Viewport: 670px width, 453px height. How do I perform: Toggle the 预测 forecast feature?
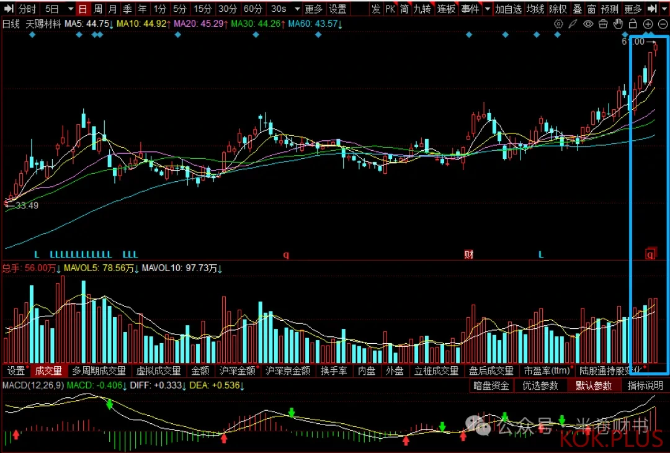(609, 9)
